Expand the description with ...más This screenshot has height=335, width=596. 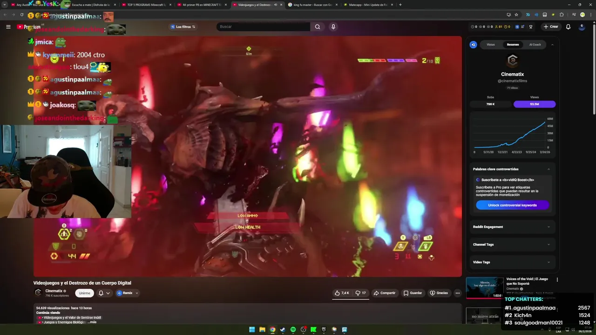point(92,322)
